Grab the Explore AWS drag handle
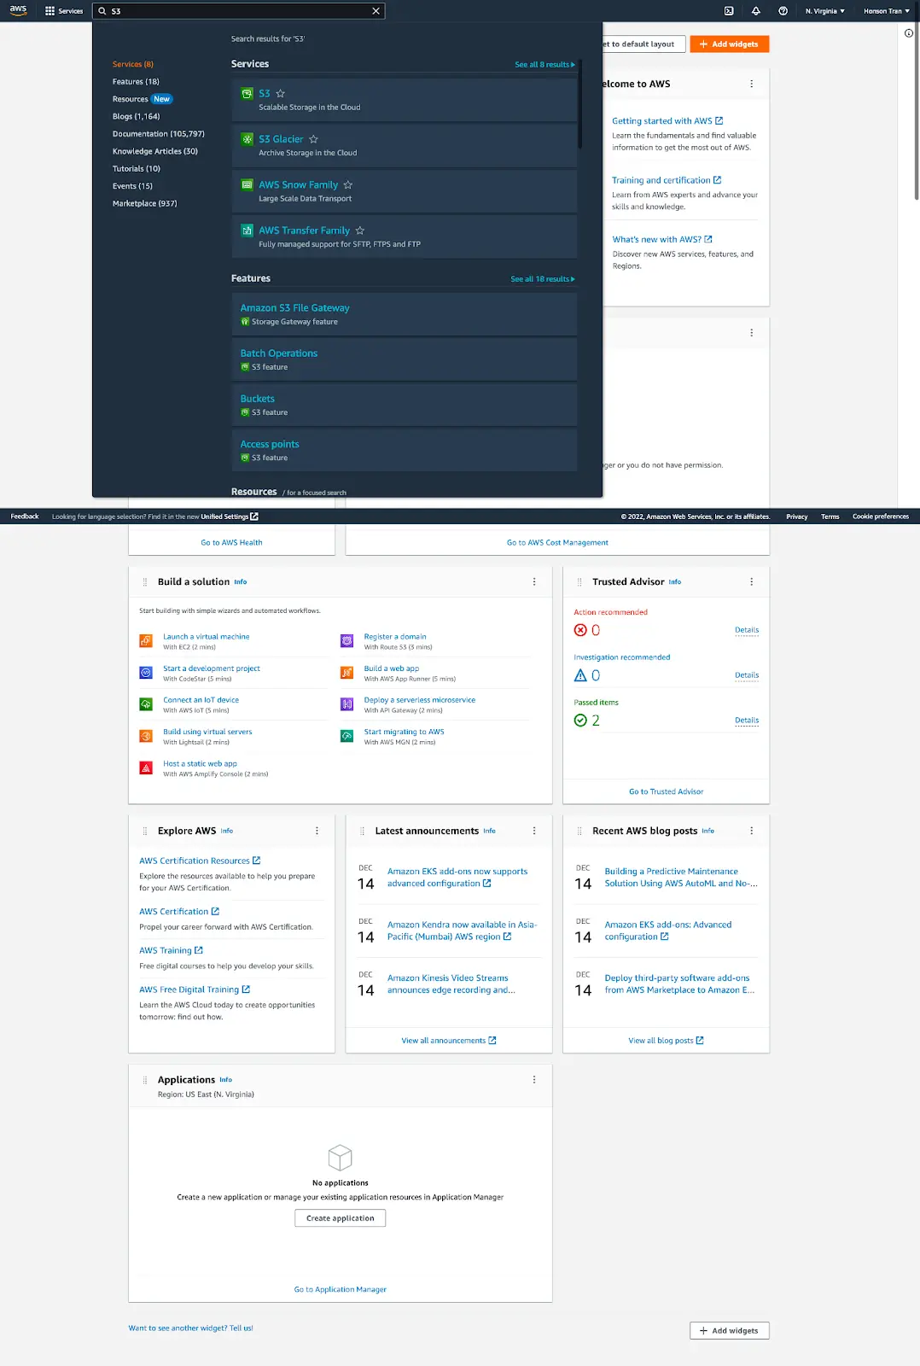Viewport: 920px width, 1366px height. (145, 831)
